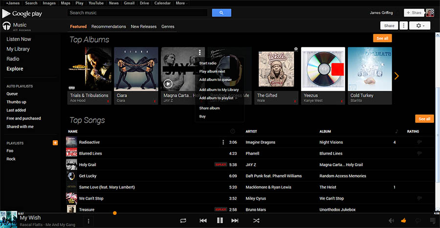Expand Add album to playlist submenu
Screen dimensions: 440x228
point(219,98)
